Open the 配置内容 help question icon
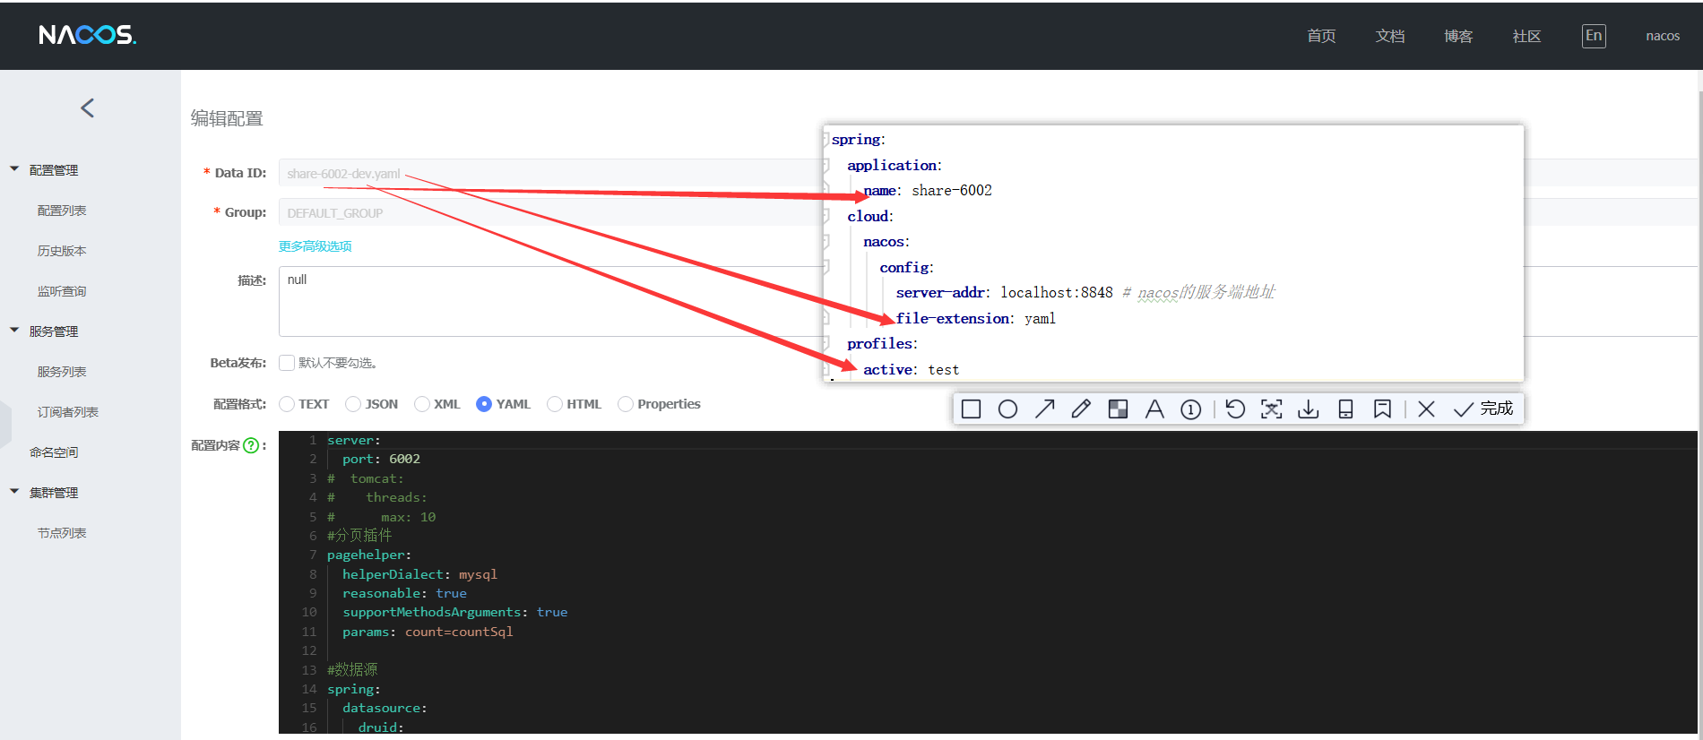This screenshot has width=1703, height=740. 251,445
